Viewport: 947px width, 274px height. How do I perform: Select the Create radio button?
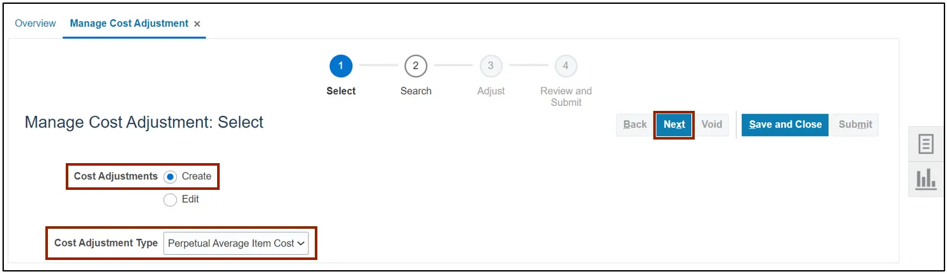(170, 177)
